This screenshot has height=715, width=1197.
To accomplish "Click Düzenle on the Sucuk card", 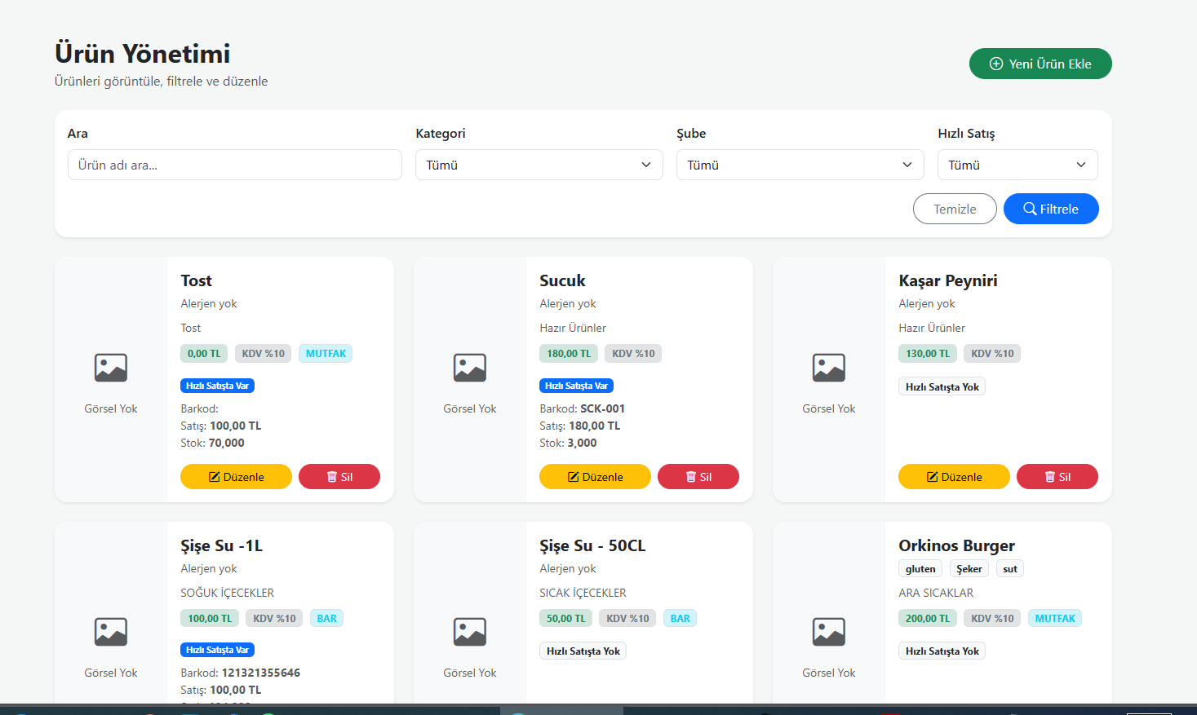I will coord(595,477).
